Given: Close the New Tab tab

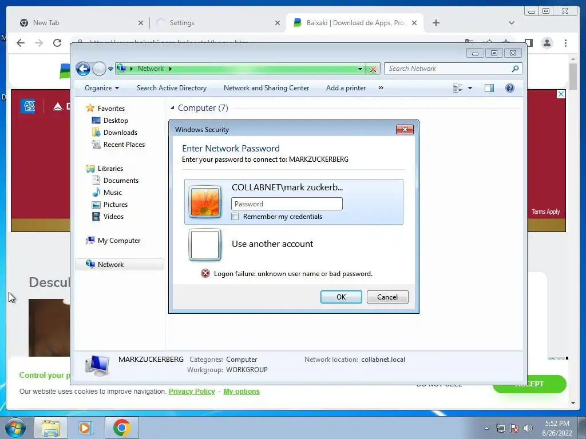Looking at the screenshot, I should pos(141,23).
